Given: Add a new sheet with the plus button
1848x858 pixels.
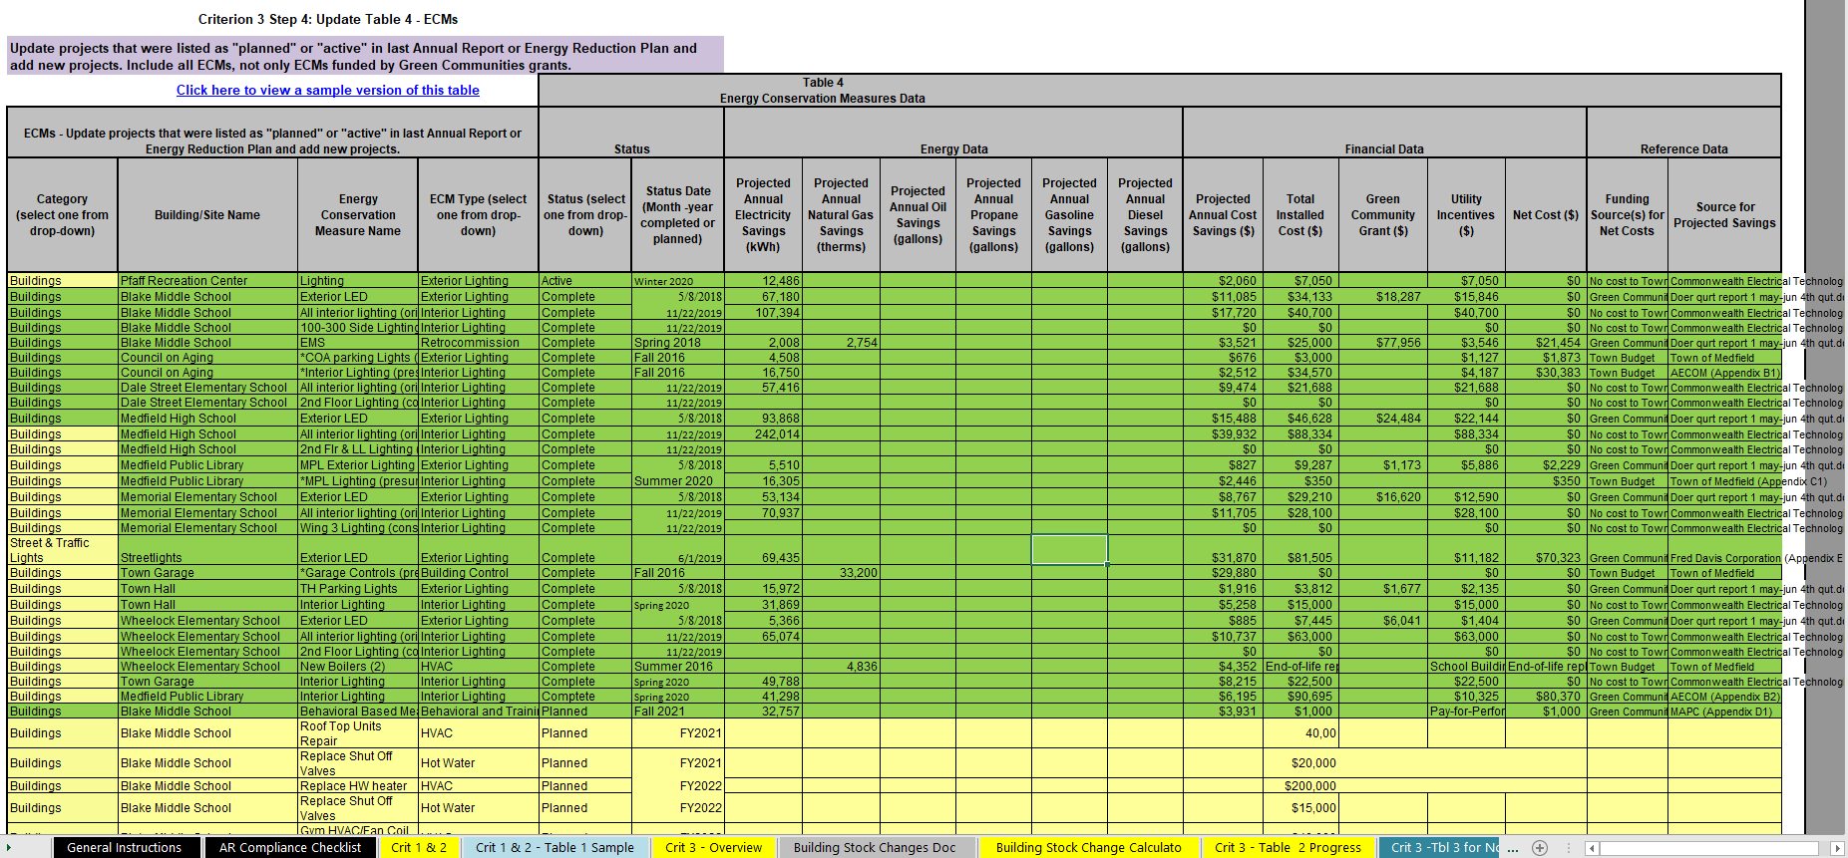Looking at the screenshot, I should 1540,848.
